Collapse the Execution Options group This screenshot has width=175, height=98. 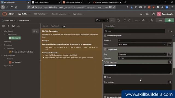click(105, 36)
